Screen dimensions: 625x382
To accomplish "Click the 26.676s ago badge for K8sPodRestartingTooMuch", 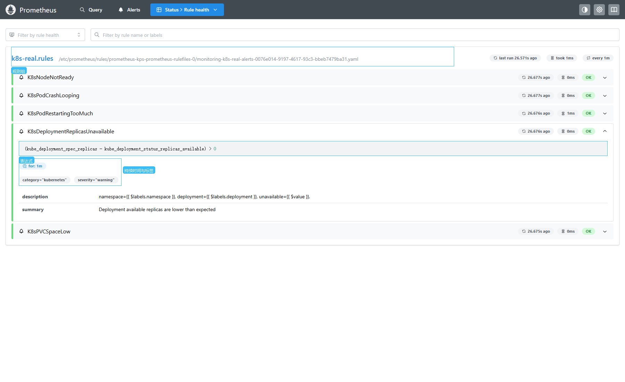I will point(536,113).
